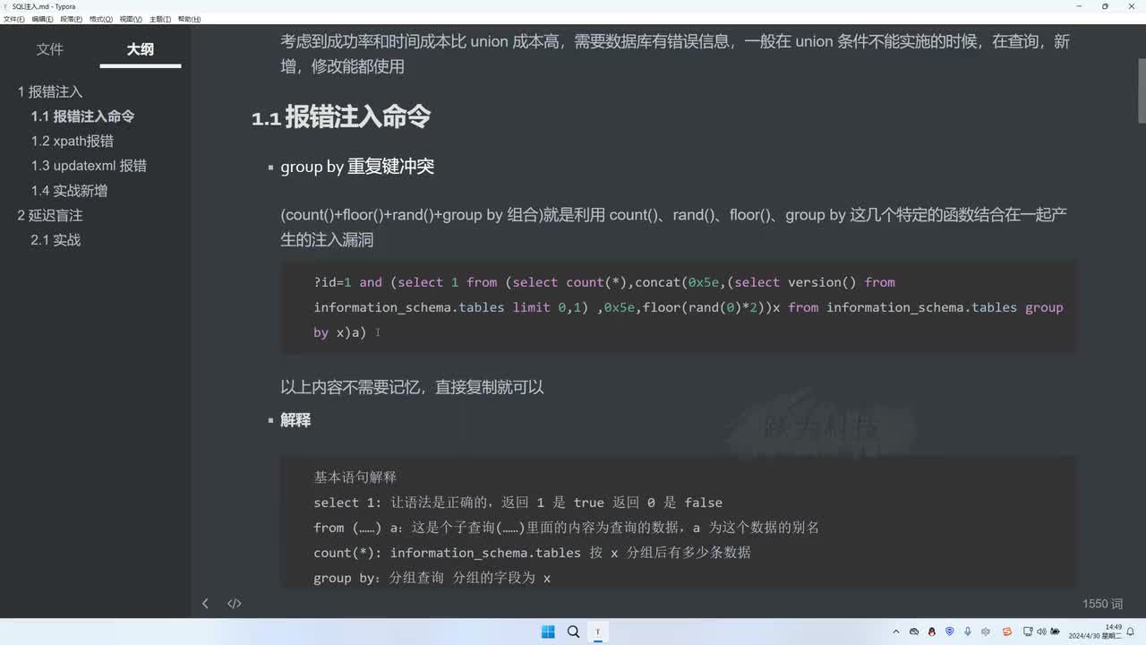Viewport: 1146px width, 645px height.
Task: Click the 基本语句解释 line in code block
Action: [355, 477]
